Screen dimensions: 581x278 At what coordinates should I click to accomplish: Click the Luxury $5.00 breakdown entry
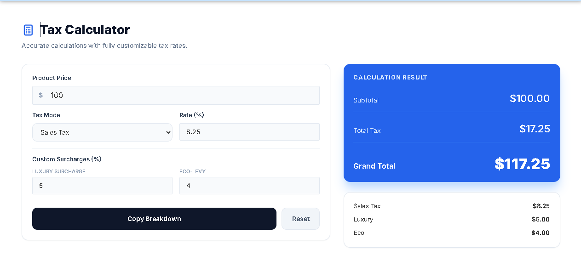click(x=452, y=220)
